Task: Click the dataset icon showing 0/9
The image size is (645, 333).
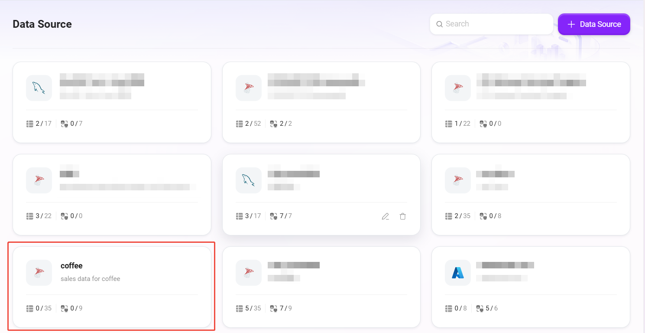Action: (65, 309)
